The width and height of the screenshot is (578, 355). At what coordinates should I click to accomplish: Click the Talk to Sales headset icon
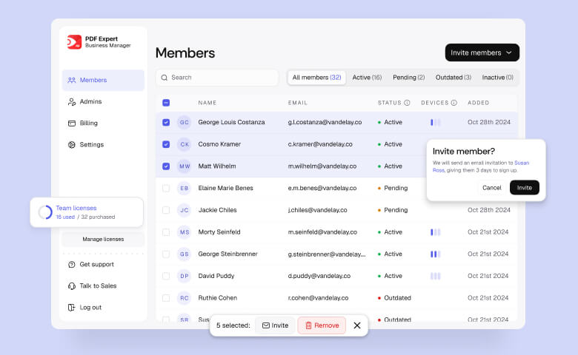(72, 285)
